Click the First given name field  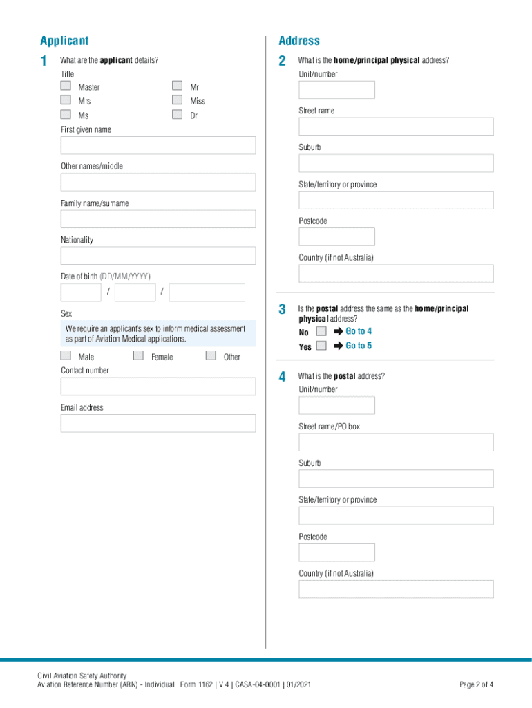(x=158, y=145)
